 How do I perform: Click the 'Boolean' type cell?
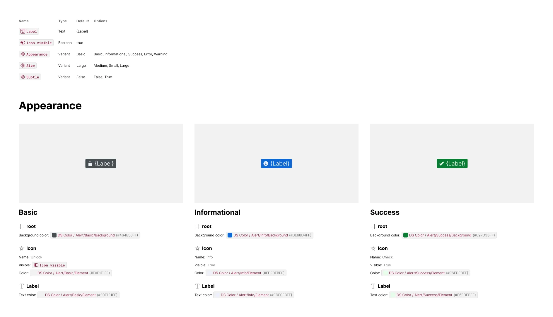click(65, 43)
